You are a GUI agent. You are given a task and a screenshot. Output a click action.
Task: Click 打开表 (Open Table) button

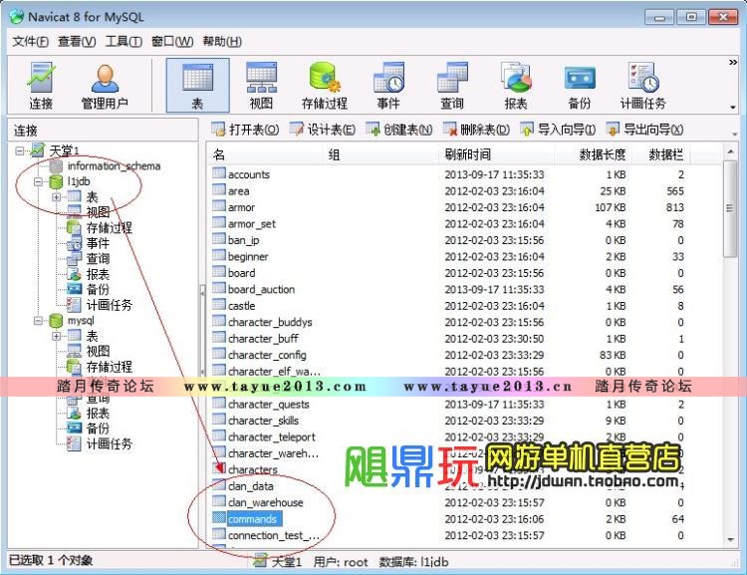pos(245,130)
